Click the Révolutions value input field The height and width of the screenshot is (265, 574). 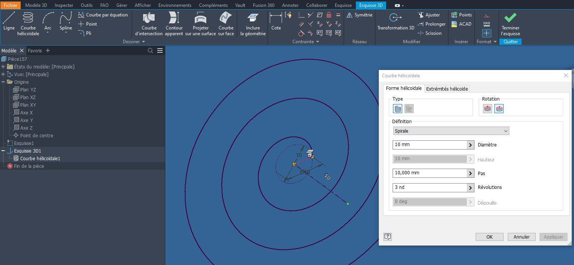point(430,188)
